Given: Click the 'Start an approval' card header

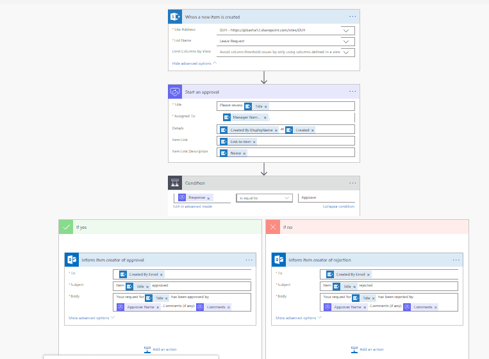Looking at the screenshot, I should point(264,92).
